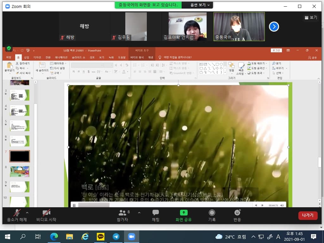324x243 pixels.
Task: Open Telegram from the taskbar
Action: [116, 237]
